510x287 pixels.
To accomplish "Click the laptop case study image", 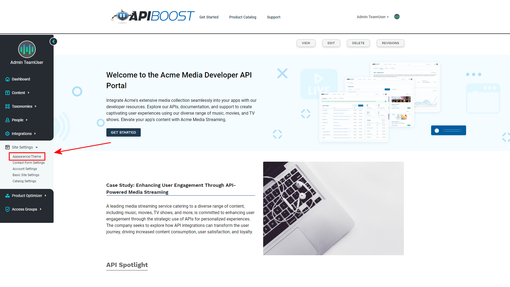I will point(333,208).
